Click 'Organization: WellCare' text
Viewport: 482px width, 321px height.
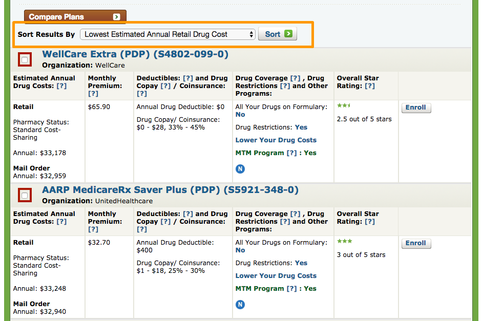tap(83, 66)
